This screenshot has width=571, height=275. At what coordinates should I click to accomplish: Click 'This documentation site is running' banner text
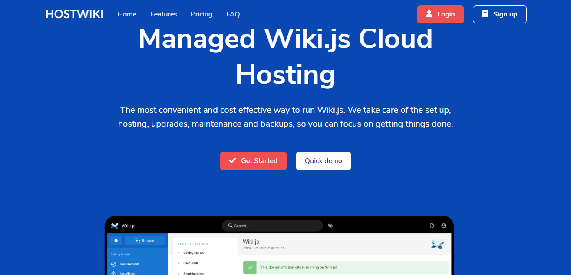click(299, 267)
